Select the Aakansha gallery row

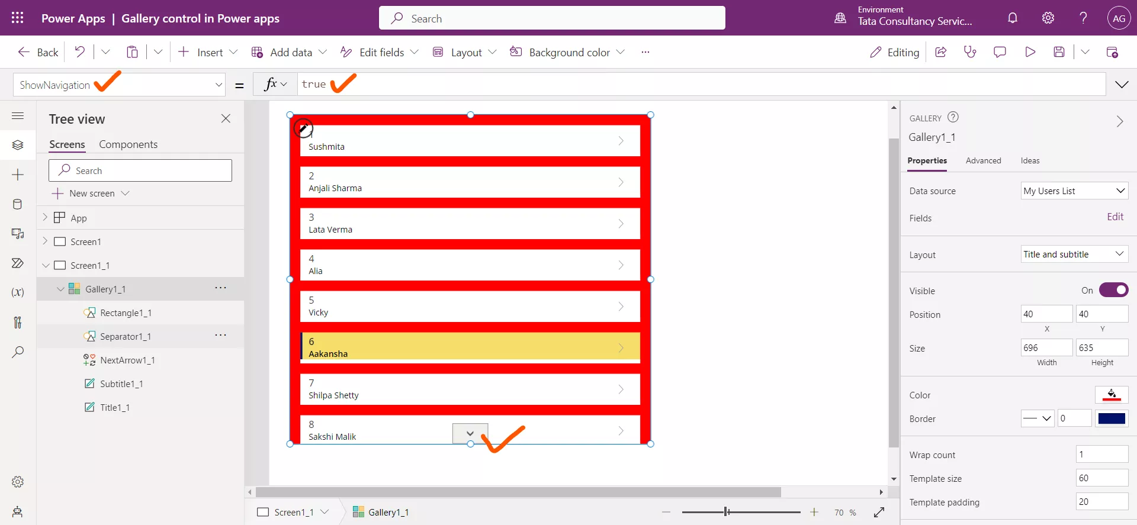470,347
